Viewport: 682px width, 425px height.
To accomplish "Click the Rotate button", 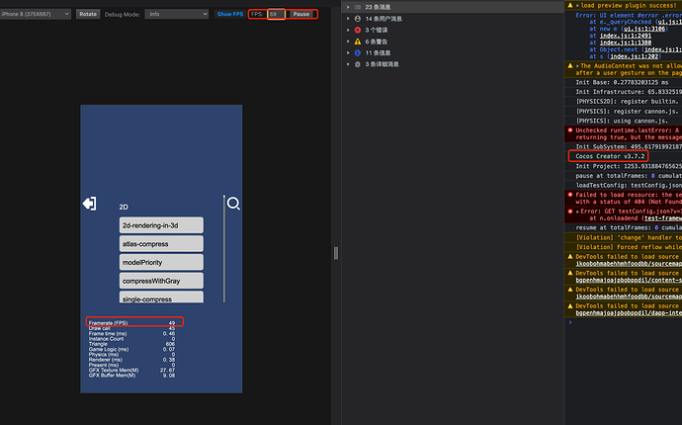I will (x=88, y=15).
